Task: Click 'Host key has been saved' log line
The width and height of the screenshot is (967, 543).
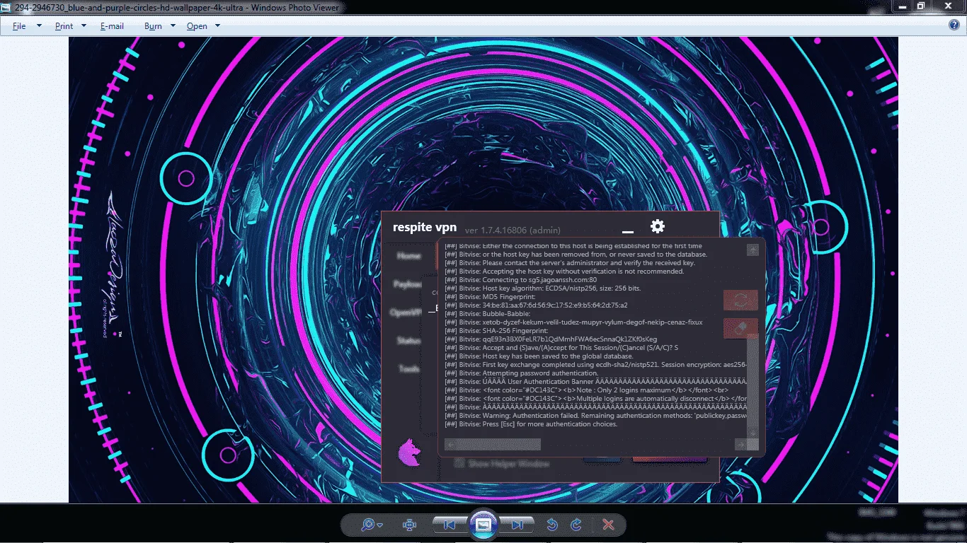Action: coord(539,356)
